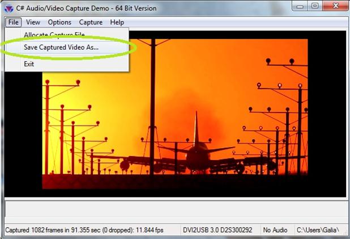350x239 pixels.
Task: Click the window title bar text
Action: [x=85, y=9]
